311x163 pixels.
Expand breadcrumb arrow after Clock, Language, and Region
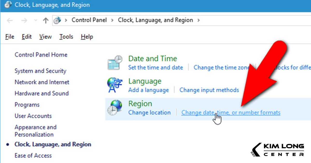199,20
